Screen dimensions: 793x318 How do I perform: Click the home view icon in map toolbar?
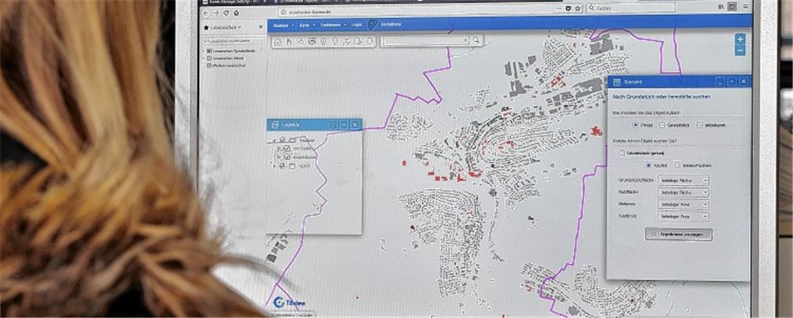click(x=278, y=42)
